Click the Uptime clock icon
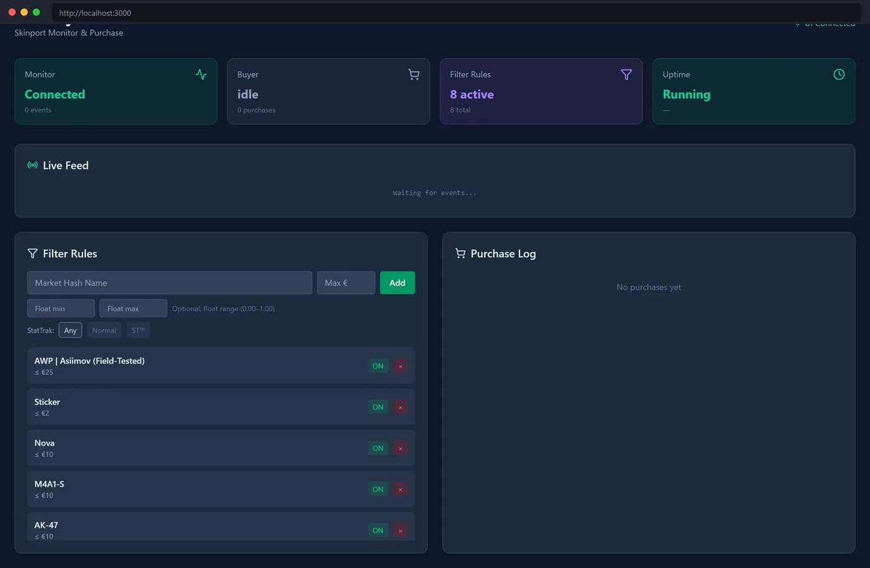The height and width of the screenshot is (568, 870). pos(839,75)
